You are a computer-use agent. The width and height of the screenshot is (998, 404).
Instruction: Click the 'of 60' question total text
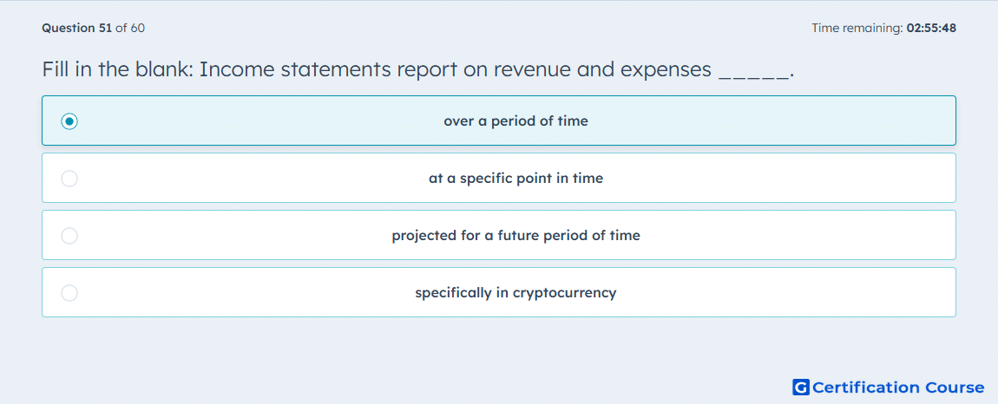point(130,28)
